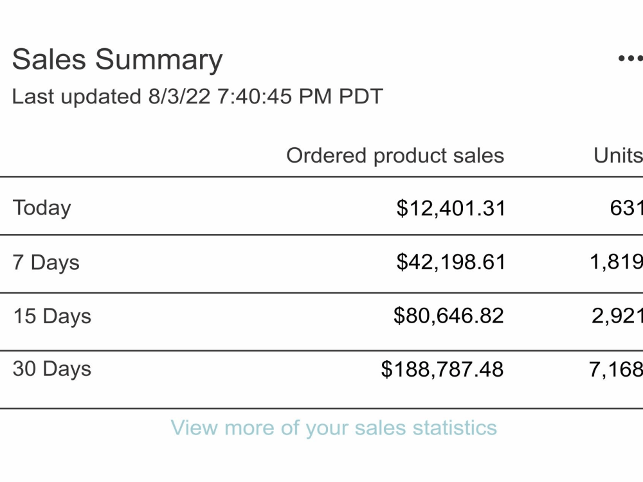This screenshot has width=643, height=482.
Task: Click the 15 Days units count 2,921
Action: (617, 316)
